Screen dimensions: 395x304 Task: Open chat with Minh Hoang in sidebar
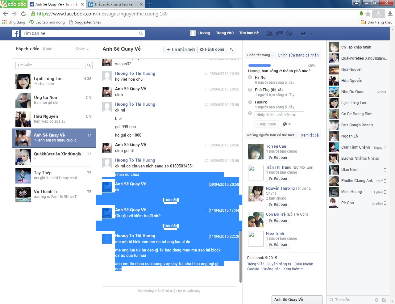coord(358,192)
